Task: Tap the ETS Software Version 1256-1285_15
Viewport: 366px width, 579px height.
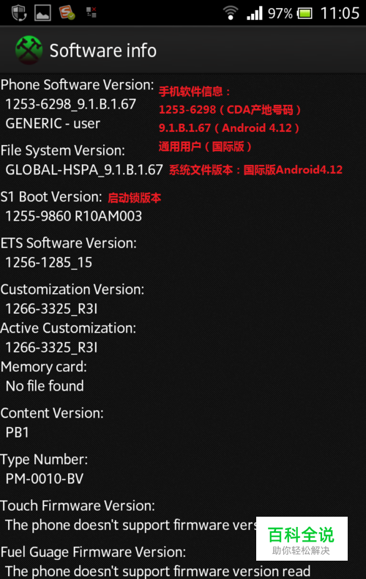Action: pyautogui.click(x=48, y=262)
